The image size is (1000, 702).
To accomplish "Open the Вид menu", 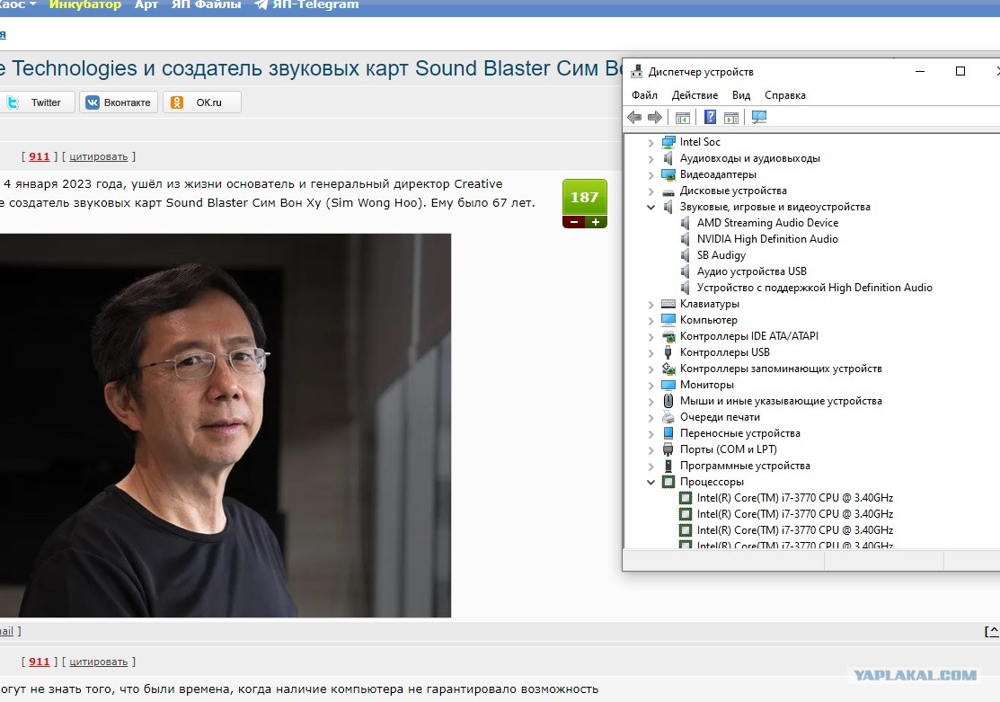I will 741,95.
